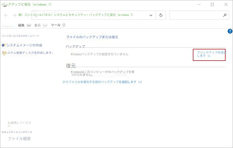This screenshot has width=233, height=148.
Task: Click the control panel icon in address bar
Action: click(20, 15)
